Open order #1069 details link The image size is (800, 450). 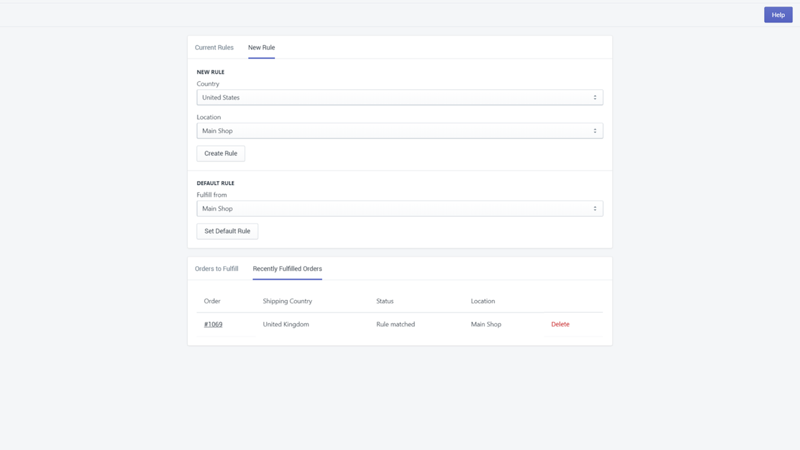pyautogui.click(x=213, y=324)
